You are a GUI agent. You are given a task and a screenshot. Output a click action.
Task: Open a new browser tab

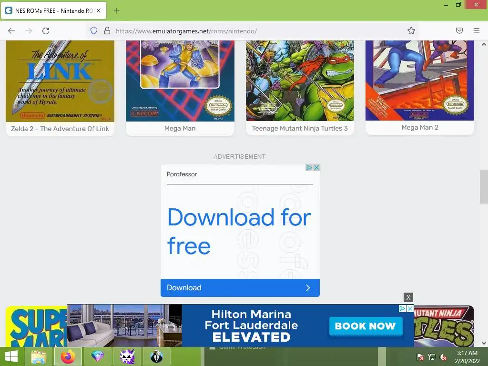pos(116,11)
